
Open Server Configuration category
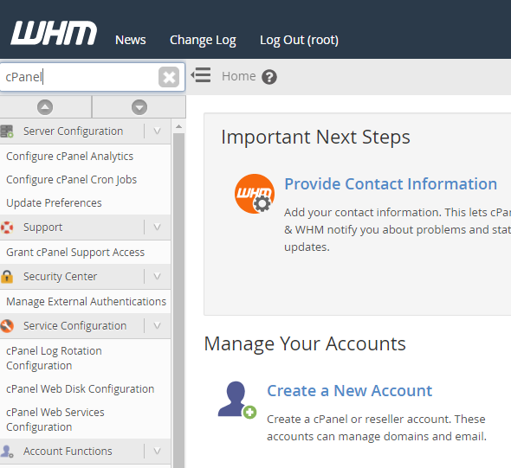(x=73, y=131)
